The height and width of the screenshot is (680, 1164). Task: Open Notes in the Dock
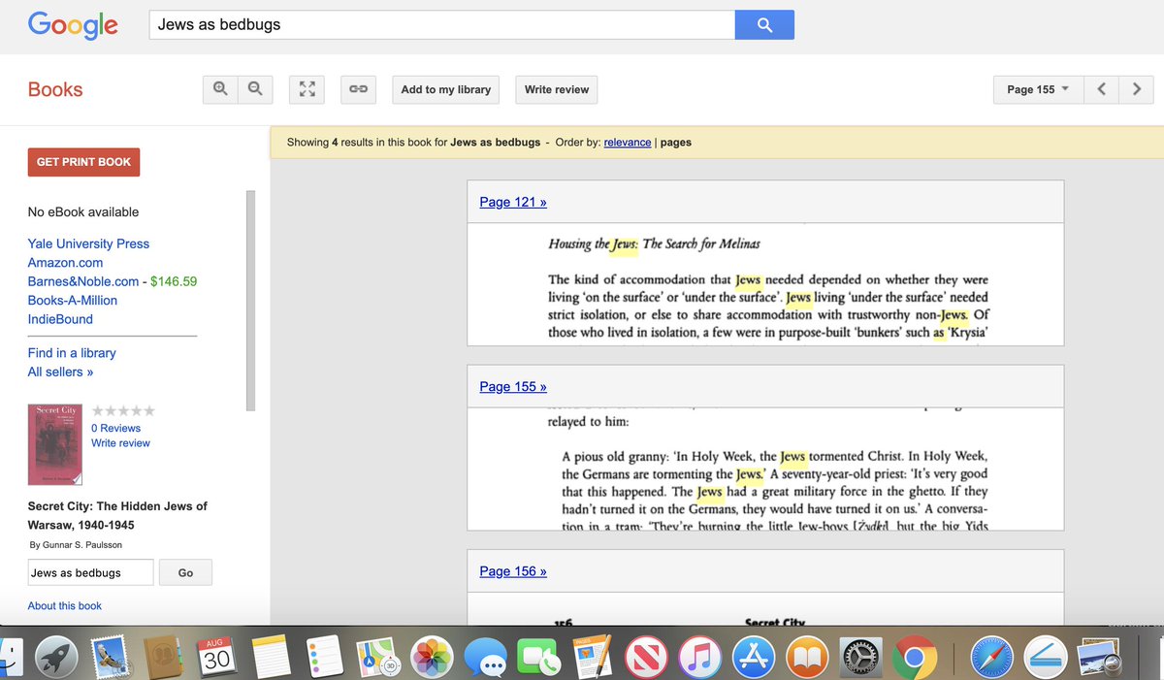click(272, 659)
